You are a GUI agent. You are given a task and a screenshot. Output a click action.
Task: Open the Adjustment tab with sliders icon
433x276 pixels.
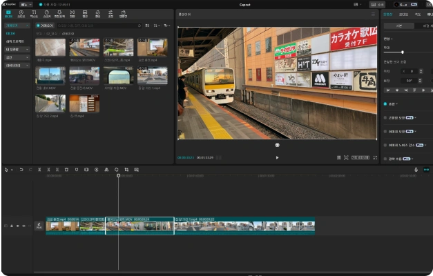coord(110,14)
